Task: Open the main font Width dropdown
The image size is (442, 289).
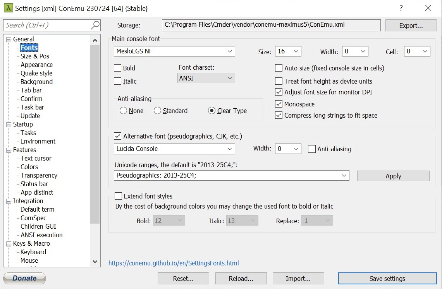Action: (x=363, y=51)
